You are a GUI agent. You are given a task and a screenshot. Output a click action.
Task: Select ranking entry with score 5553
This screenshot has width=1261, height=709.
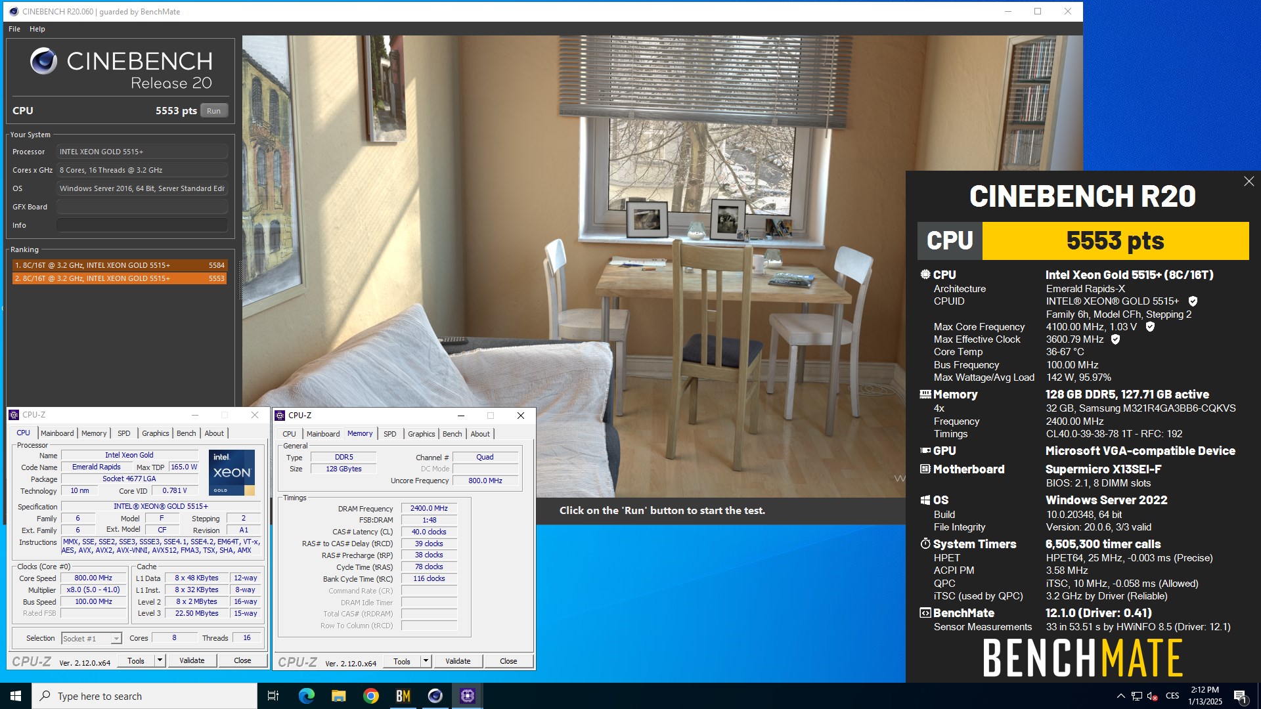point(120,278)
